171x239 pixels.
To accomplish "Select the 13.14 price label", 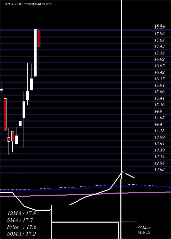I will (x=159, y=156).
